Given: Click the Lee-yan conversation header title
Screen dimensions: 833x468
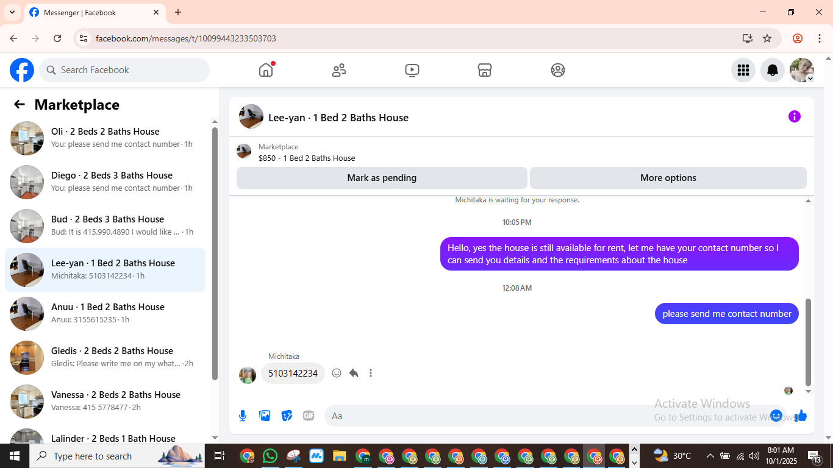Looking at the screenshot, I should point(338,118).
